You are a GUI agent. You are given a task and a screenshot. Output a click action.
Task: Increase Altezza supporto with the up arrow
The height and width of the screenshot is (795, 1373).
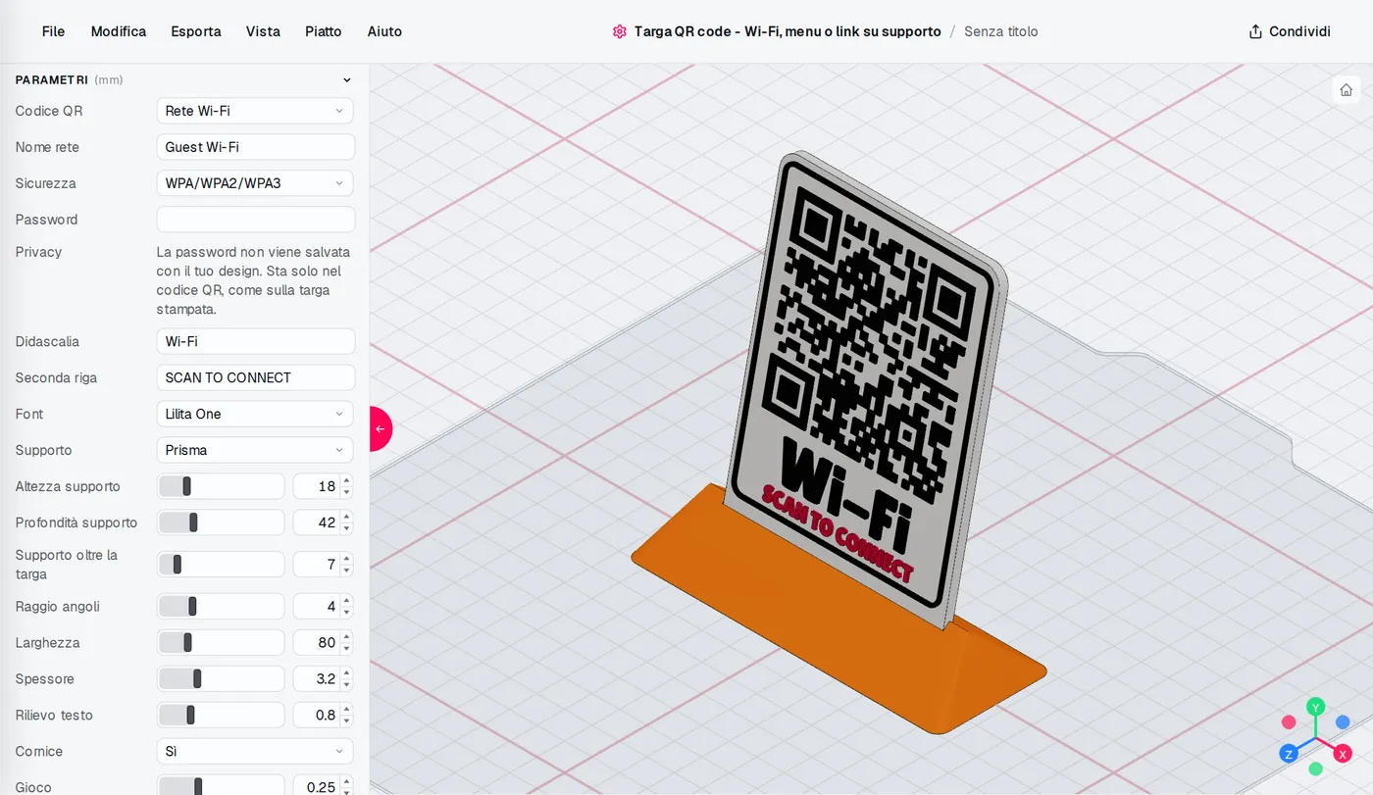[x=346, y=481]
